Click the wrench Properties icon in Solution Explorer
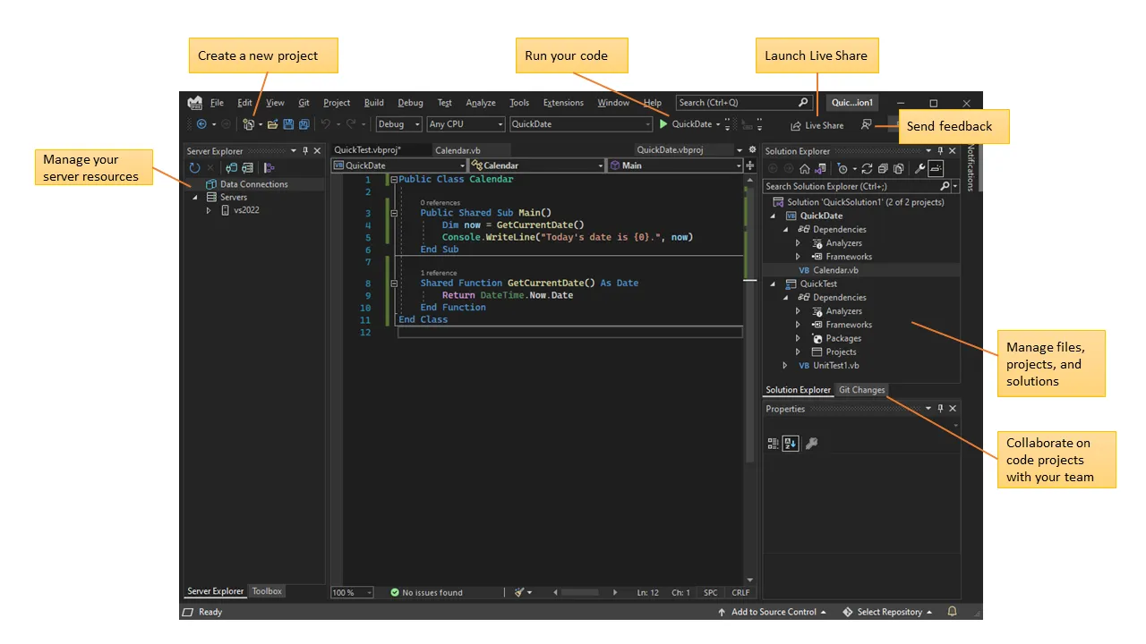The height and width of the screenshot is (644, 1146). (919, 168)
